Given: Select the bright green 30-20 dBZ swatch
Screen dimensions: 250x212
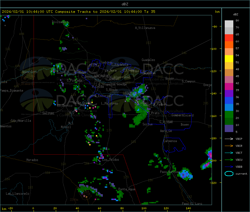Looking at the screenshot, I should click(x=229, y=114).
